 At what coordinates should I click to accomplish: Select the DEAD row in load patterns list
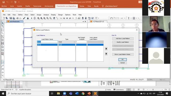[70, 45]
